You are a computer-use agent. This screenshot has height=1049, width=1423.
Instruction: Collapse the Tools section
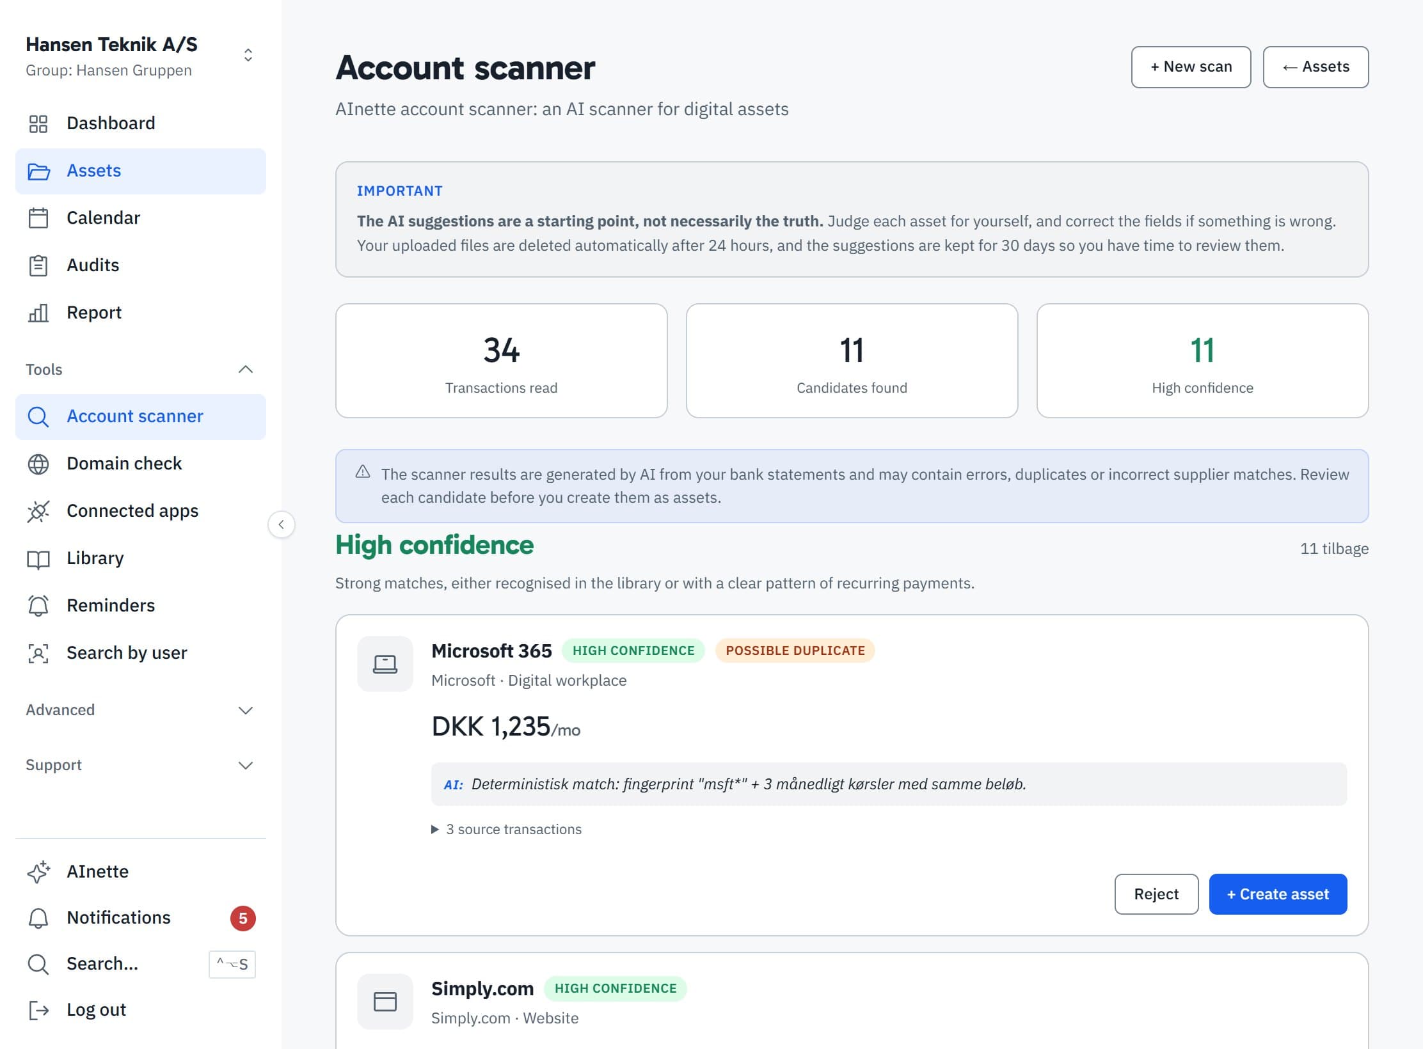coord(246,370)
